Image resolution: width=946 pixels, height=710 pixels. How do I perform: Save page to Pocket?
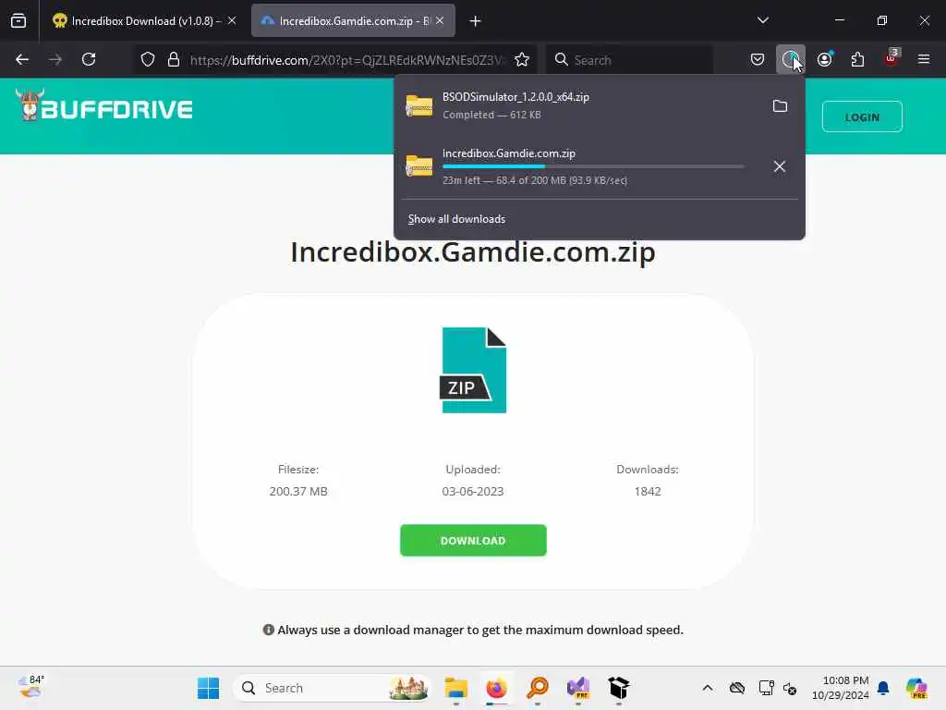point(758,60)
